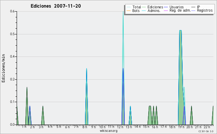Click the '8 h' x-axis label
Screen dimensions: 217x134
coord(85,127)
